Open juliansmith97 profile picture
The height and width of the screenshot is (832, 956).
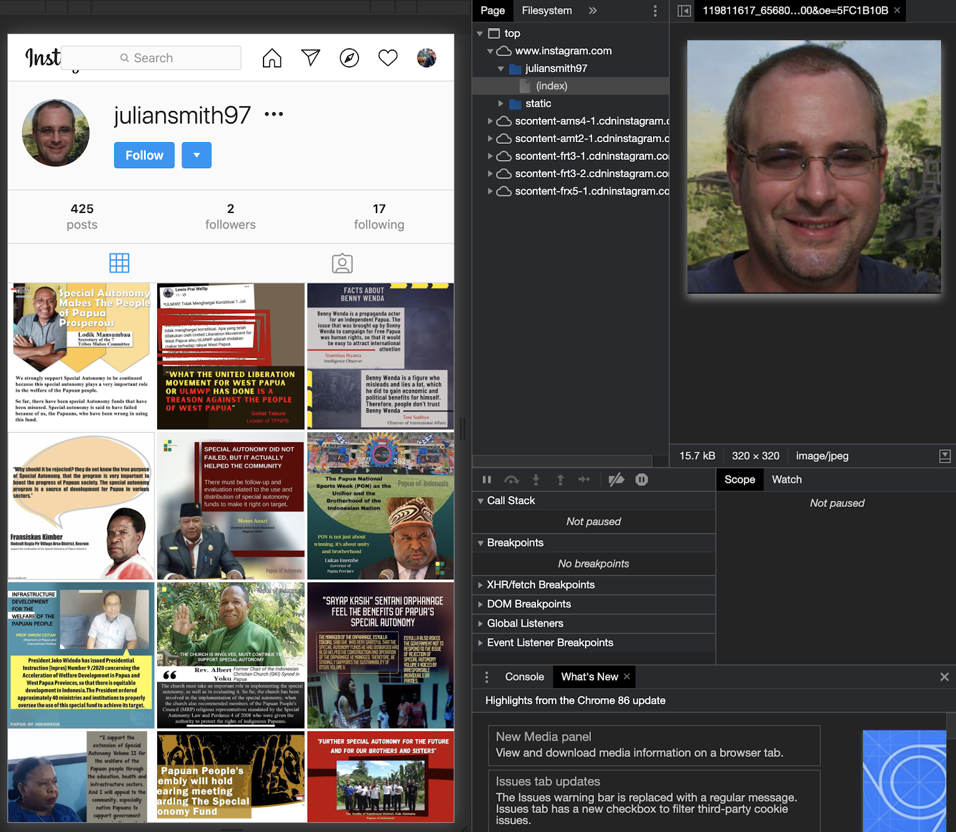point(56,133)
